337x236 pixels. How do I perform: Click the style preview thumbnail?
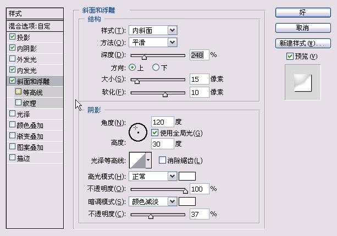tap(302, 82)
